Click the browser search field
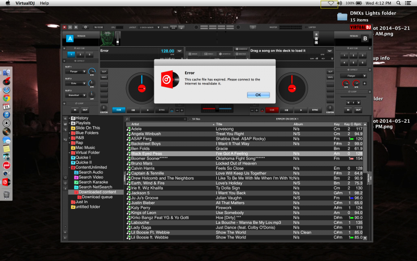Screen dimensions: 417x261 158,119
